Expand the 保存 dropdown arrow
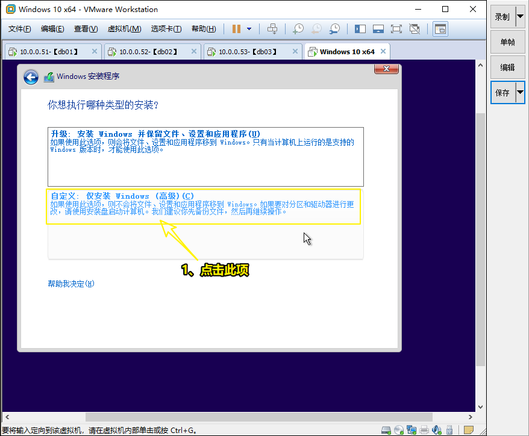 [520, 92]
